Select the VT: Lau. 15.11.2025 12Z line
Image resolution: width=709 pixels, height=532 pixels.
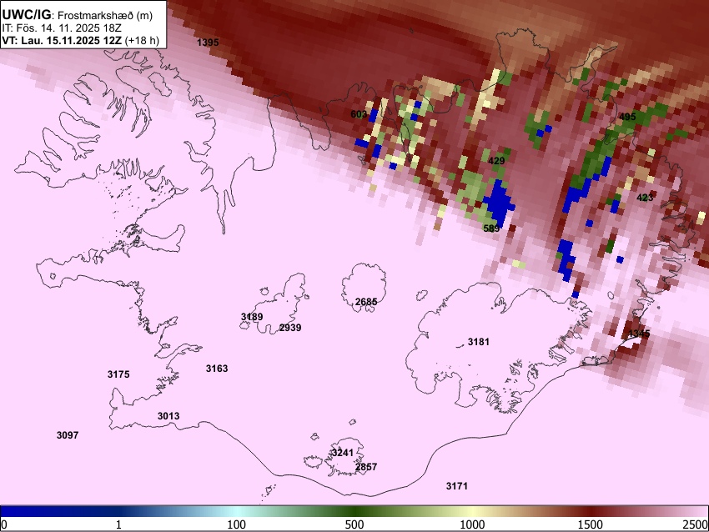[x=80, y=40]
